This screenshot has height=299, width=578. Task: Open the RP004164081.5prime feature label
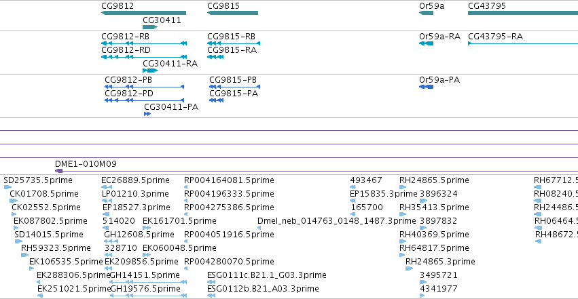229,180
